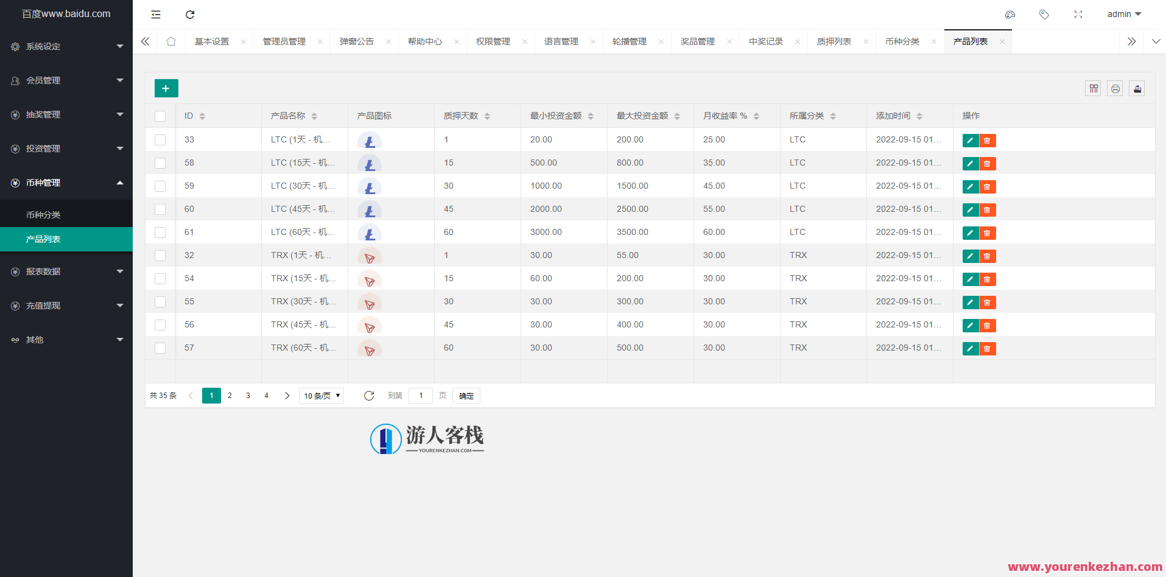This screenshot has height=577, width=1166.
Task: Click the print icon above the table
Action: point(1115,88)
